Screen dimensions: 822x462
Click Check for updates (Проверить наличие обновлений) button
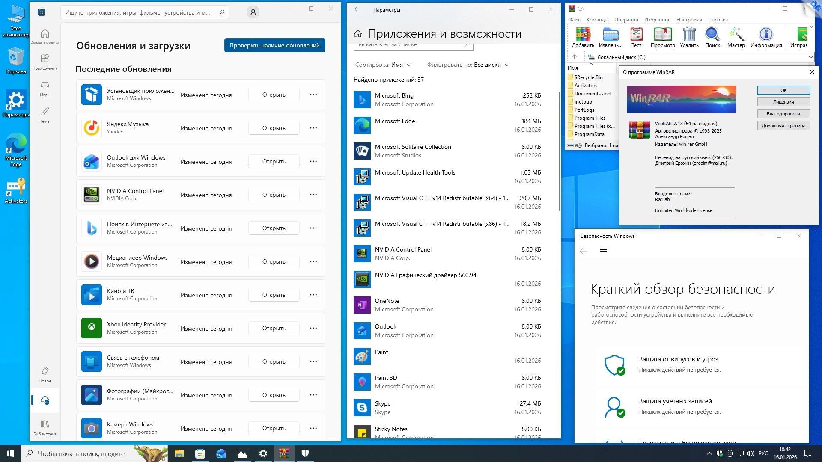pos(274,45)
